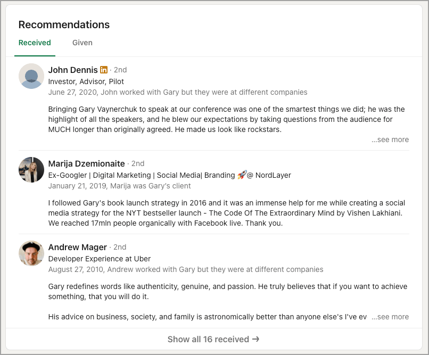
Task: Click John's recommendation text about the conference
Action: pos(226,119)
